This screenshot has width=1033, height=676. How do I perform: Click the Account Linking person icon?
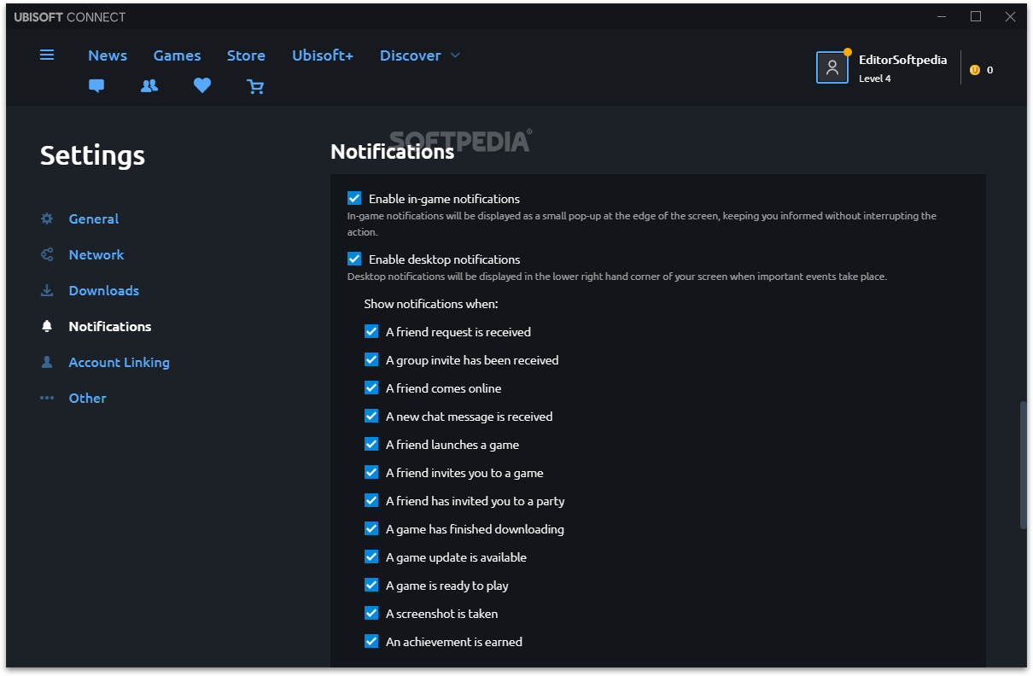pyautogui.click(x=47, y=362)
